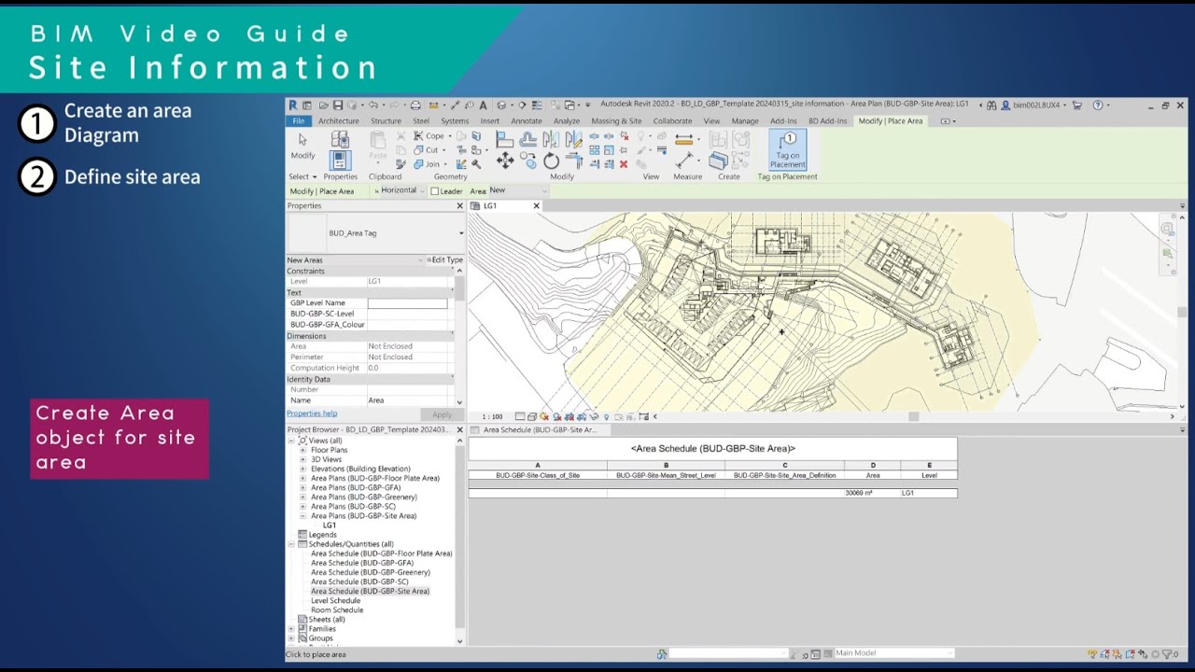Click the Create Similar icon
1195x672 pixels.
(x=718, y=161)
